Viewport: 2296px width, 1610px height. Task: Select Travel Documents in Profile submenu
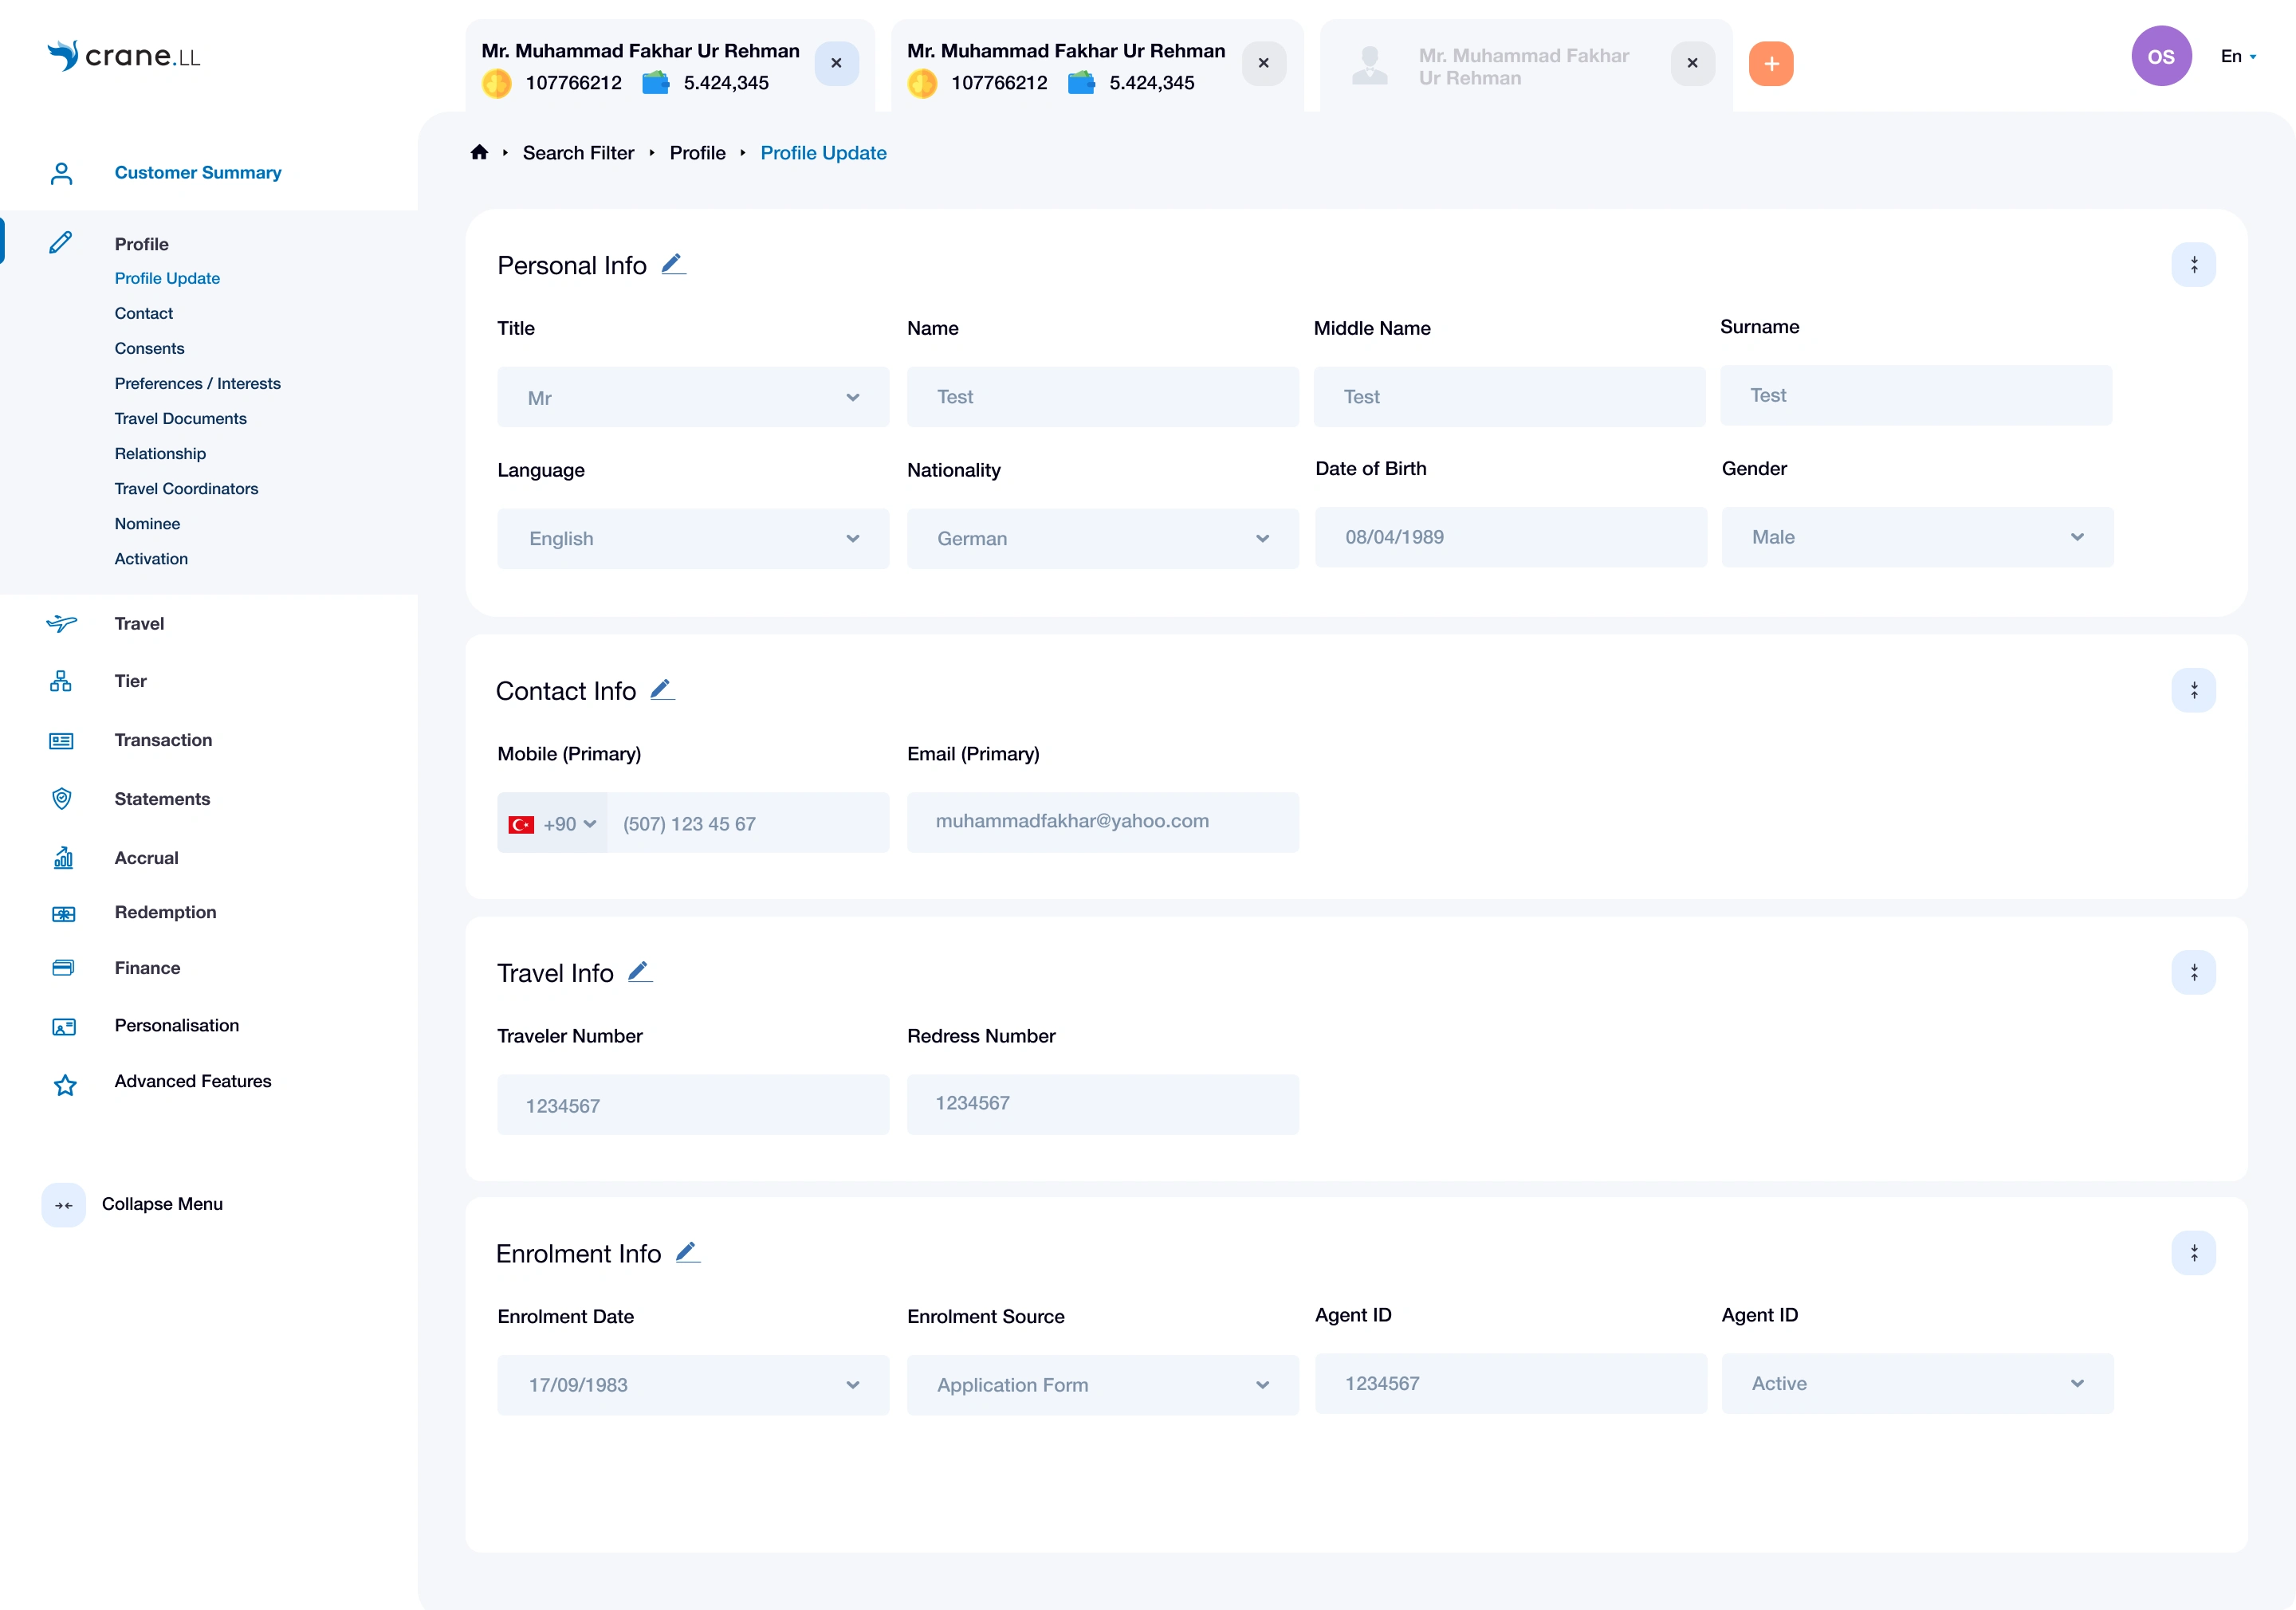coord(180,419)
